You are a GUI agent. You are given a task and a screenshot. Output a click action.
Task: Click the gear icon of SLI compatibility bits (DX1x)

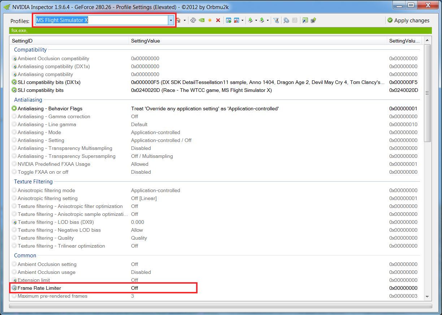coord(14,82)
